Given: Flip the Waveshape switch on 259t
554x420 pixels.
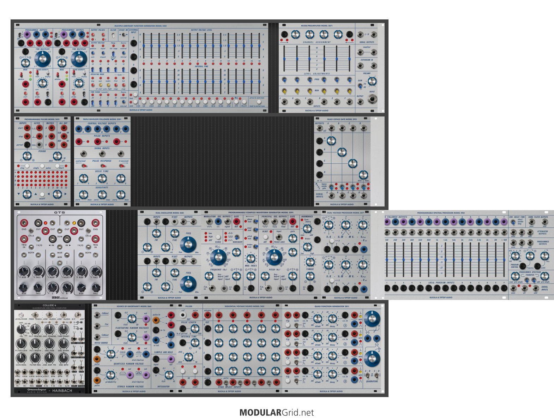Looking at the screenshot, I should tap(237, 237).
